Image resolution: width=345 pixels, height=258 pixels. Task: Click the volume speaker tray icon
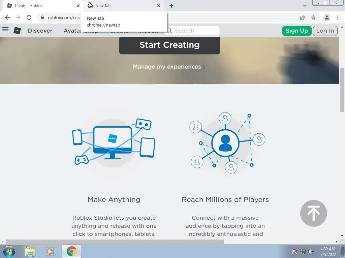311,252
